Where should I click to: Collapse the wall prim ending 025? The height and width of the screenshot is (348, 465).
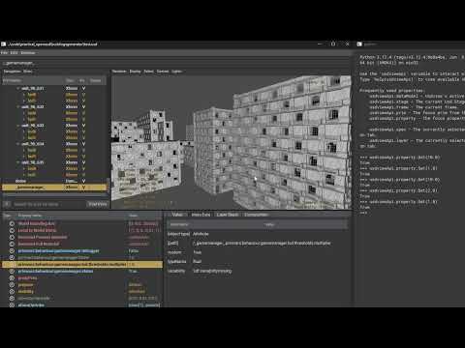[18, 162]
